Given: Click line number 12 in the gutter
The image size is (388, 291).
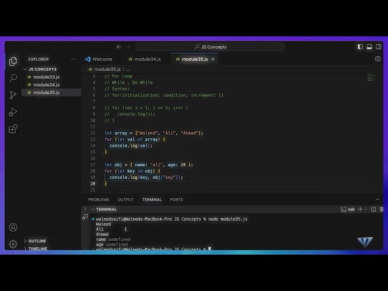Looking at the screenshot, I should 93,133.
